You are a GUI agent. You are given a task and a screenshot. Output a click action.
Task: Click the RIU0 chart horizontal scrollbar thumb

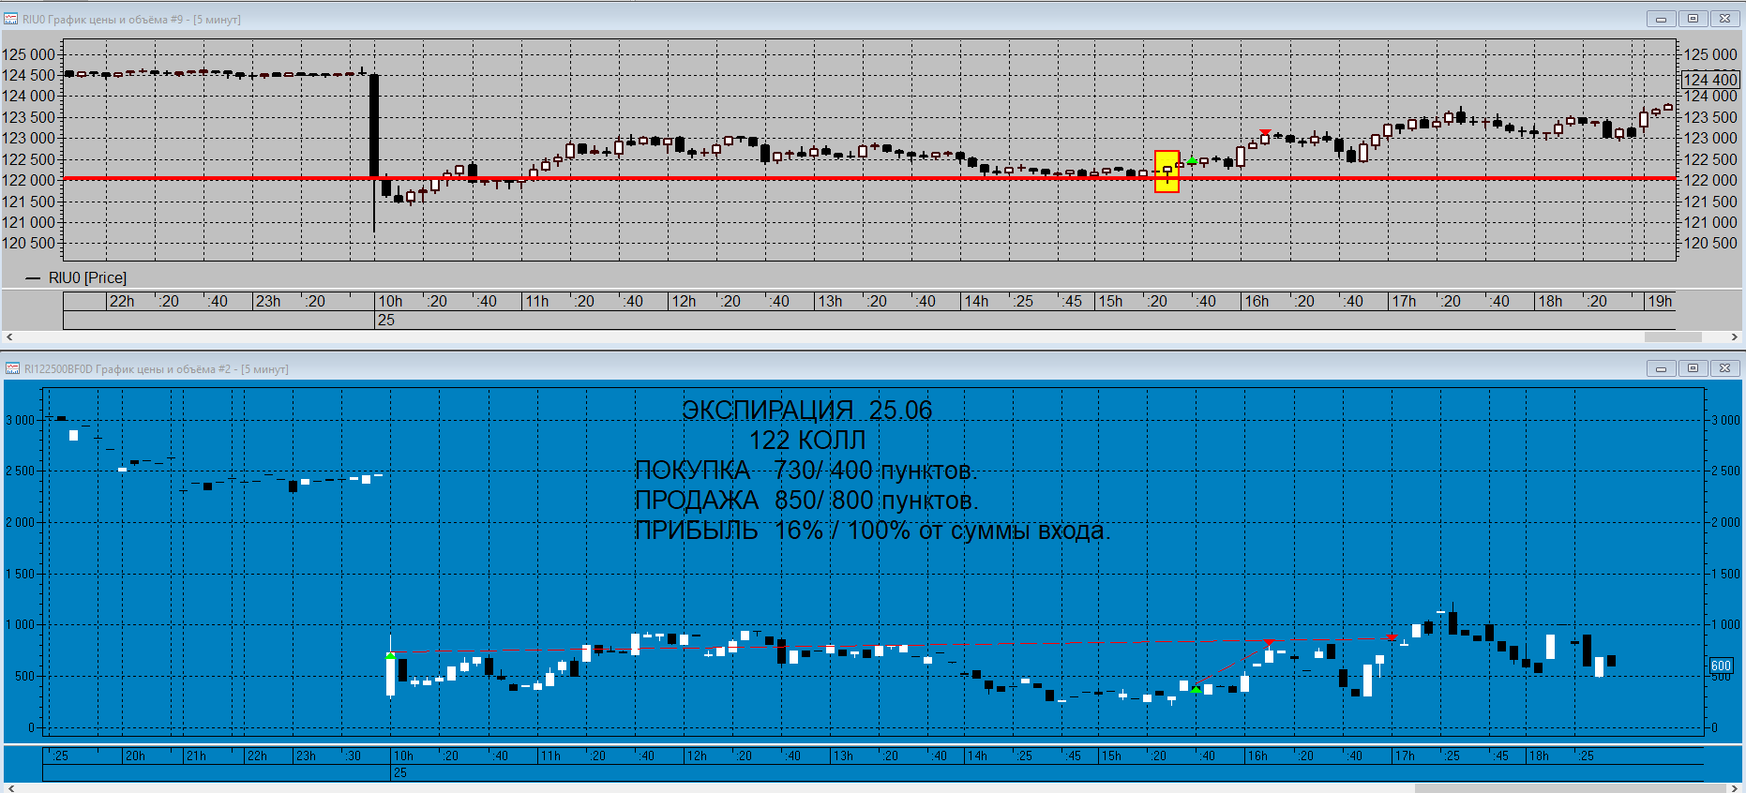coord(1673,337)
